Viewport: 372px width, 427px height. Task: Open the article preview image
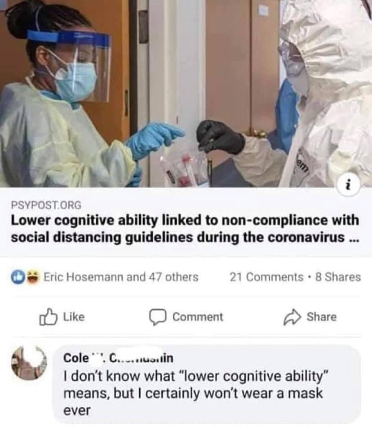click(x=186, y=93)
